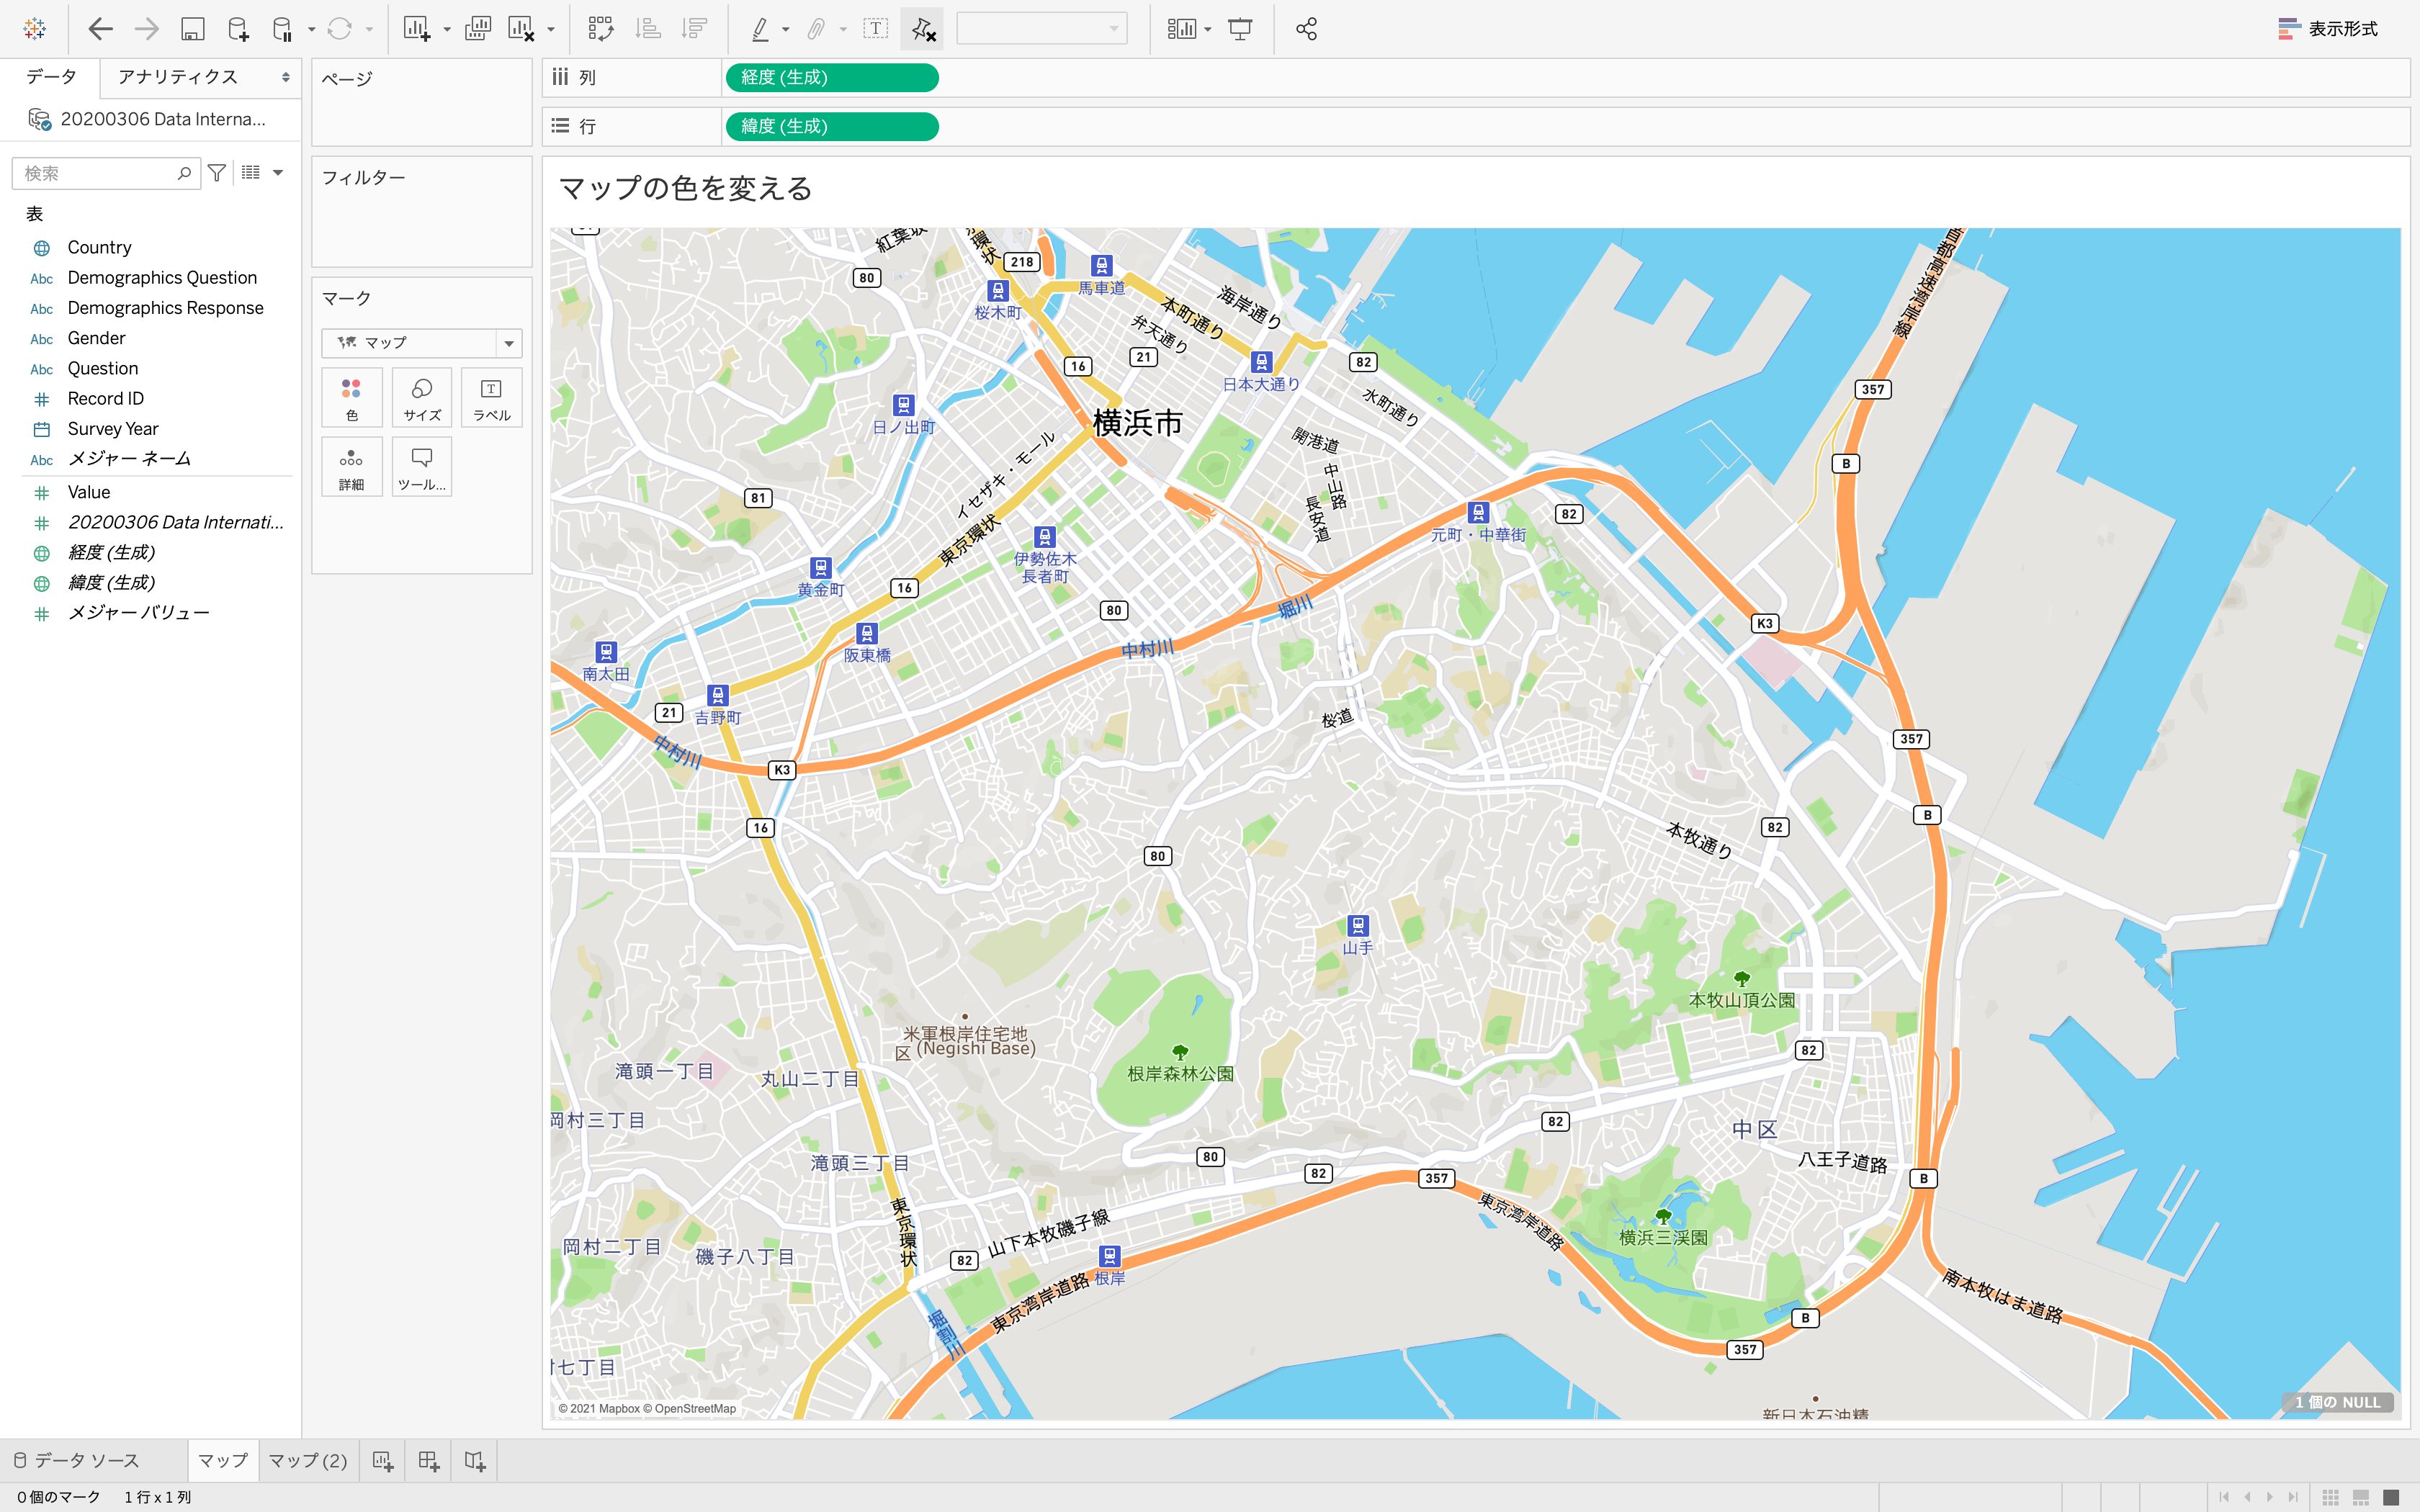Click the save workbook icon

point(192,29)
